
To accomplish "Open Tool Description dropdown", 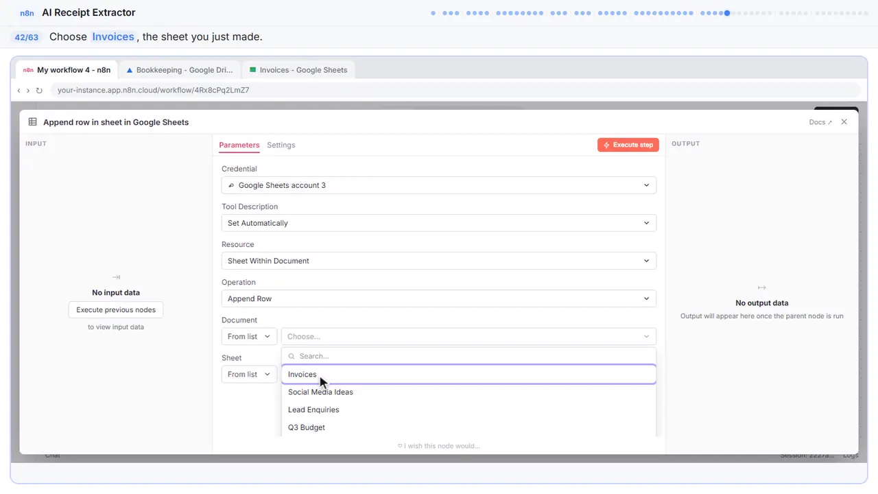I will (439, 223).
